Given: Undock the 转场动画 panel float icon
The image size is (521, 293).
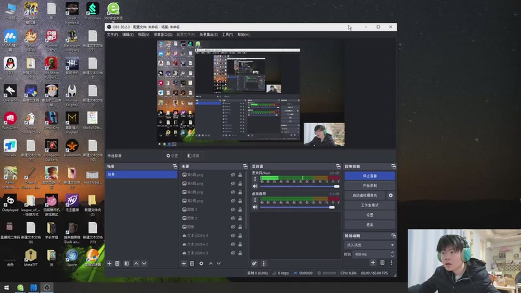Looking at the screenshot, I should [x=393, y=236].
